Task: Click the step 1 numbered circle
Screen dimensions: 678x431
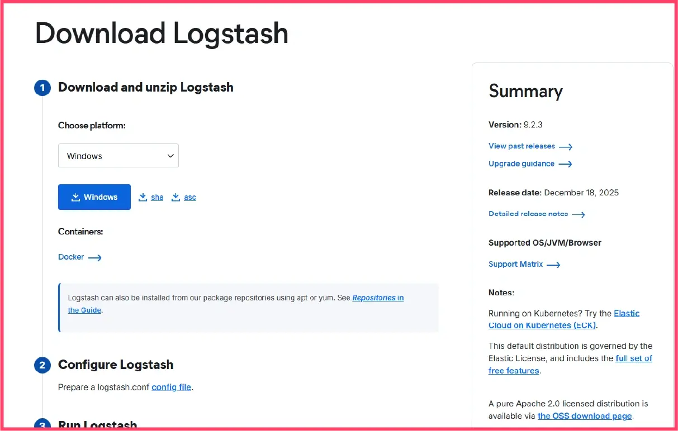Action: pos(42,88)
